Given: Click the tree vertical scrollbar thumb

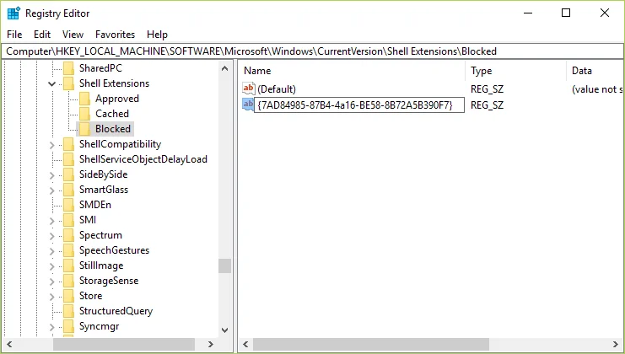Looking at the screenshot, I should tap(225, 266).
